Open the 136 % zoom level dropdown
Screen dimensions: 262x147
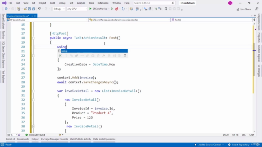12,135
